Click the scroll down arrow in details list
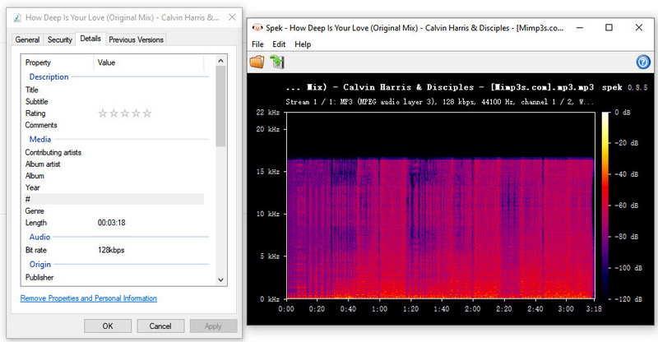Viewport: 658px width, 342px height. pyautogui.click(x=220, y=280)
